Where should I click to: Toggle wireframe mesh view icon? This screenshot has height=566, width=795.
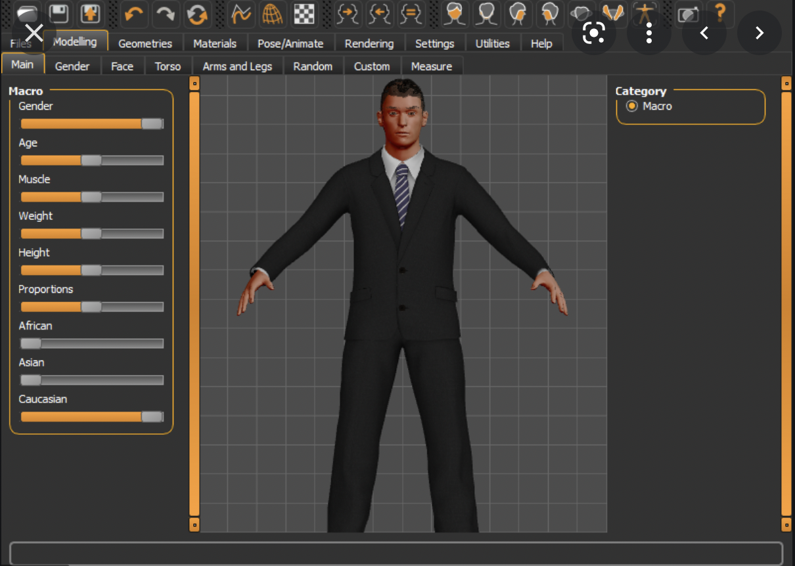[x=272, y=14]
